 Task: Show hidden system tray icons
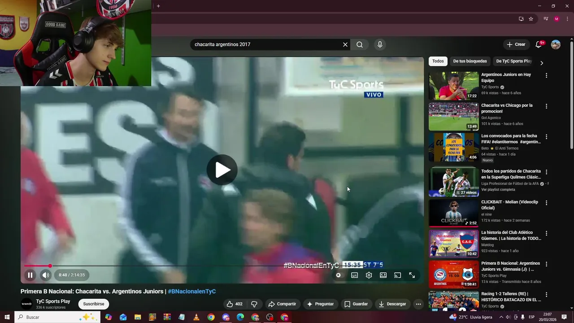pyautogui.click(x=501, y=317)
